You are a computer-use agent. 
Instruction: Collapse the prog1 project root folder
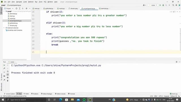(4, 11)
